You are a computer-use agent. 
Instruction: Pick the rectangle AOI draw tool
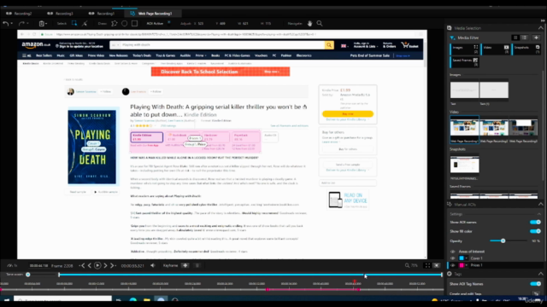coord(134,24)
